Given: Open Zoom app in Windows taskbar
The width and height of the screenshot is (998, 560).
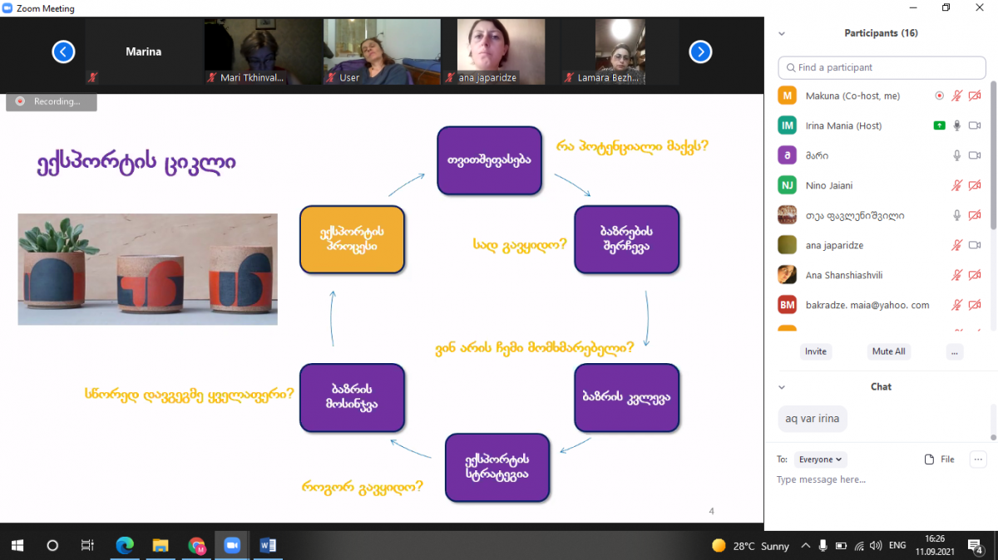Looking at the screenshot, I should tap(232, 545).
